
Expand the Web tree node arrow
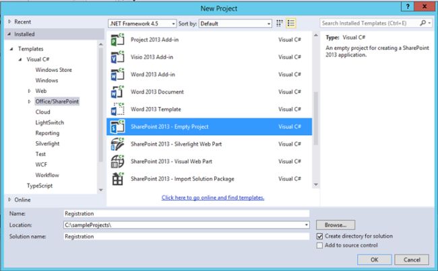(29, 91)
